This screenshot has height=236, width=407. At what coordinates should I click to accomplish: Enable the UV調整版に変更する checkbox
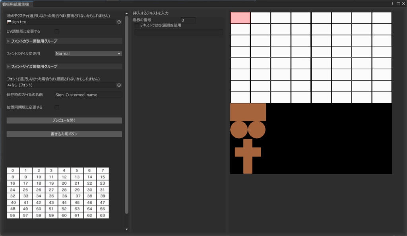point(56,31)
